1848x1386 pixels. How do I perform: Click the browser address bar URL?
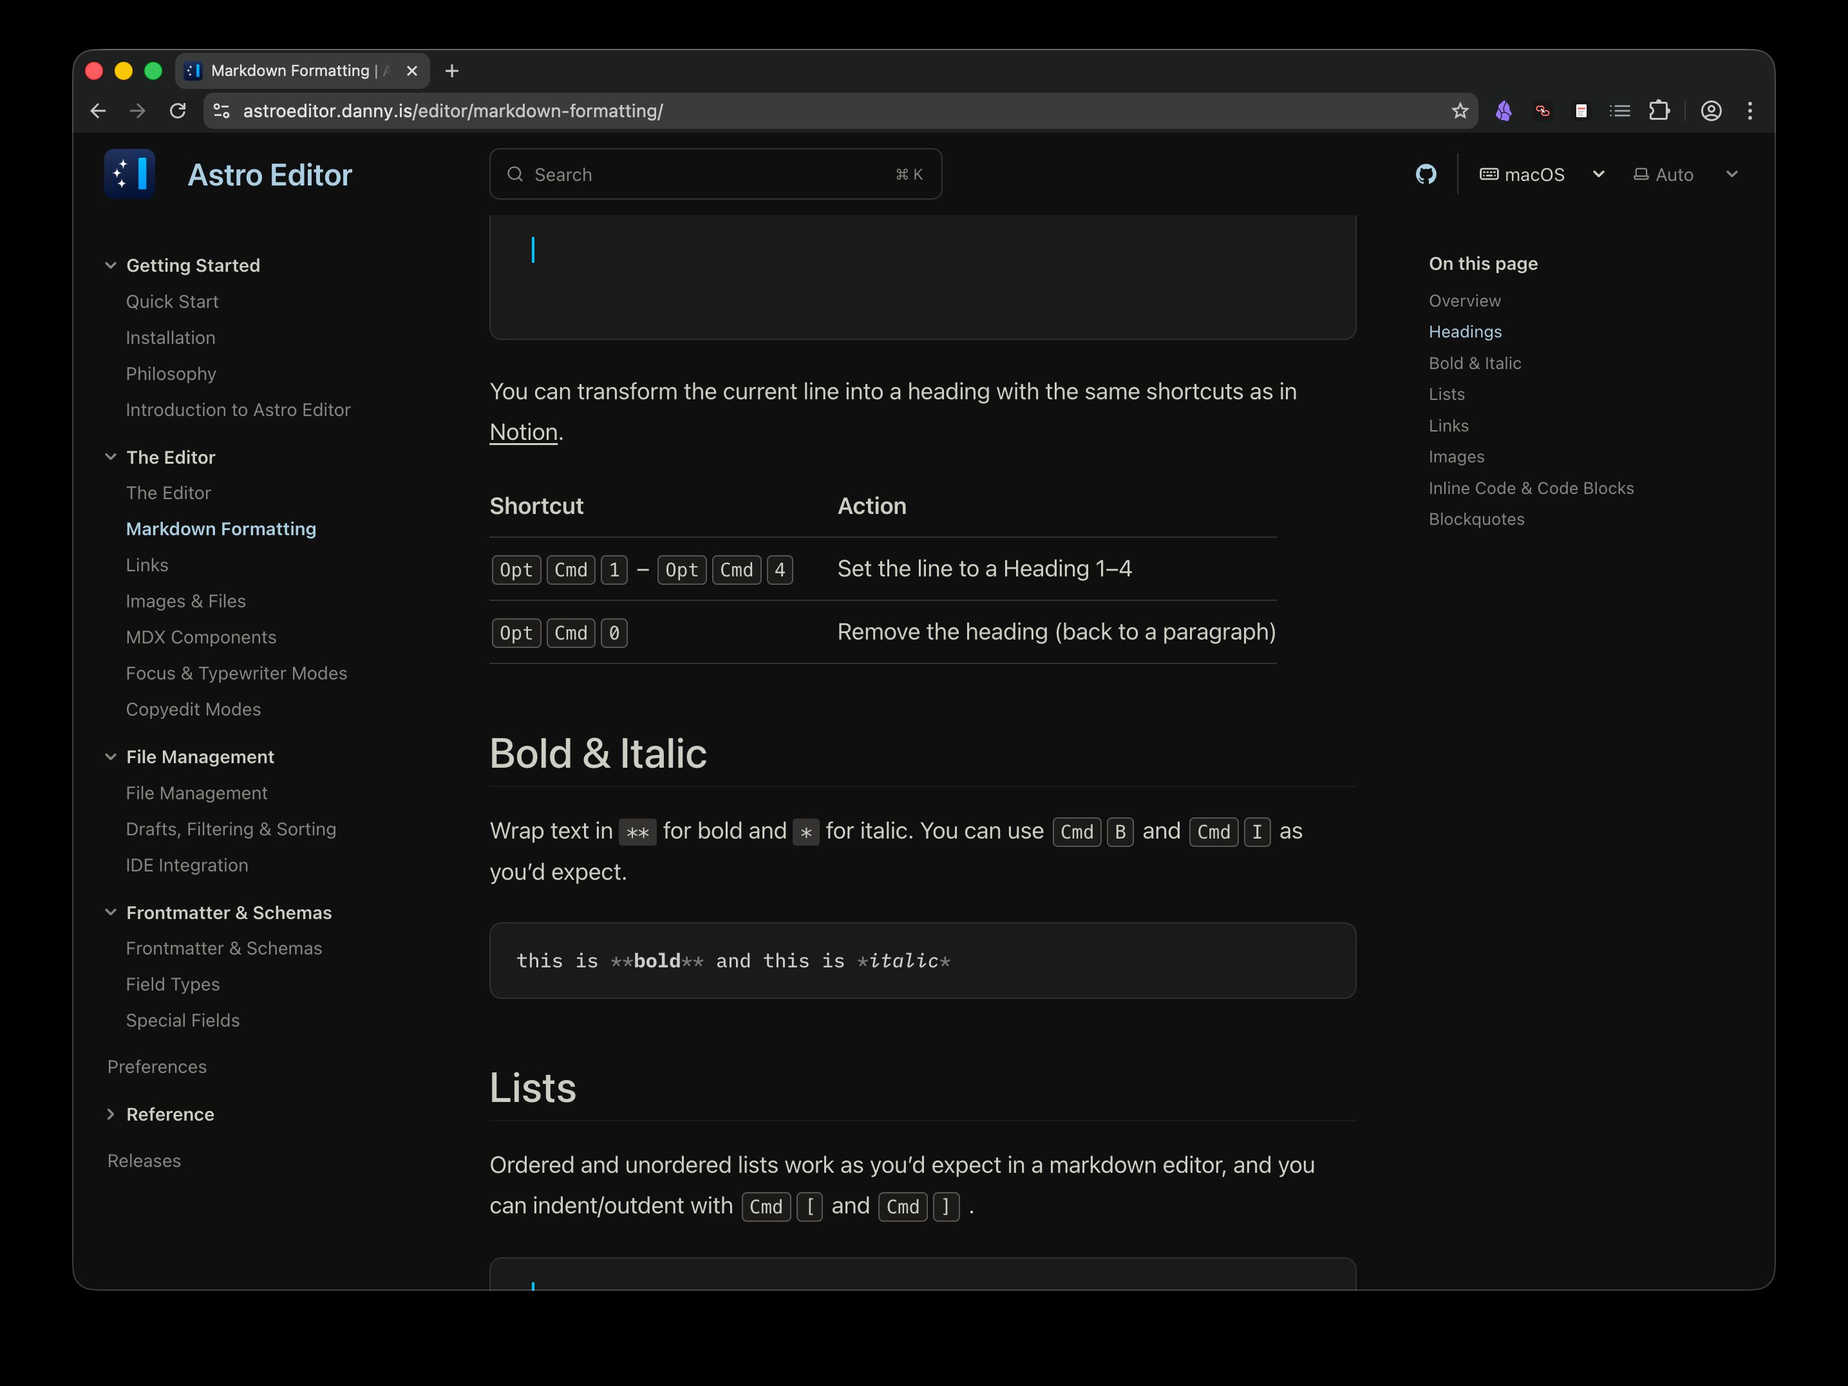click(453, 110)
